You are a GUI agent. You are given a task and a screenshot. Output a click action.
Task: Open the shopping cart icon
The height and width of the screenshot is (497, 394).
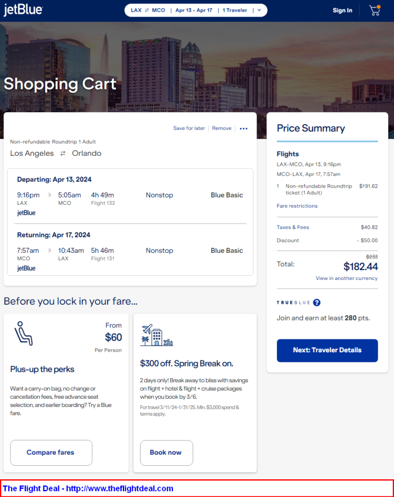pyautogui.click(x=375, y=11)
